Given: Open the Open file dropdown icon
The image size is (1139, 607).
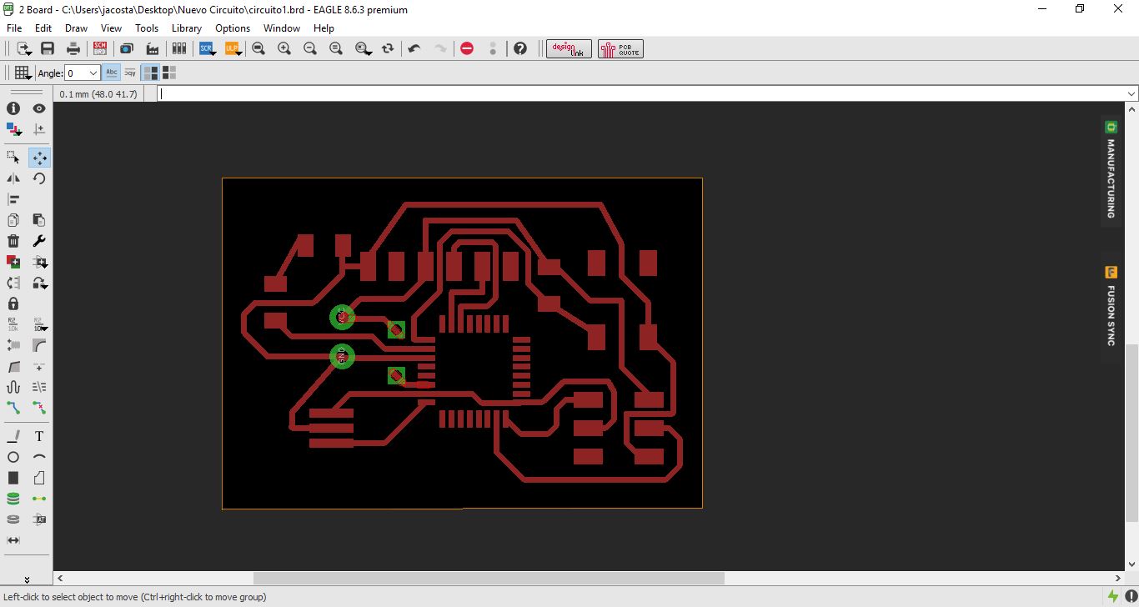Looking at the screenshot, I should (x=23, y=49).
